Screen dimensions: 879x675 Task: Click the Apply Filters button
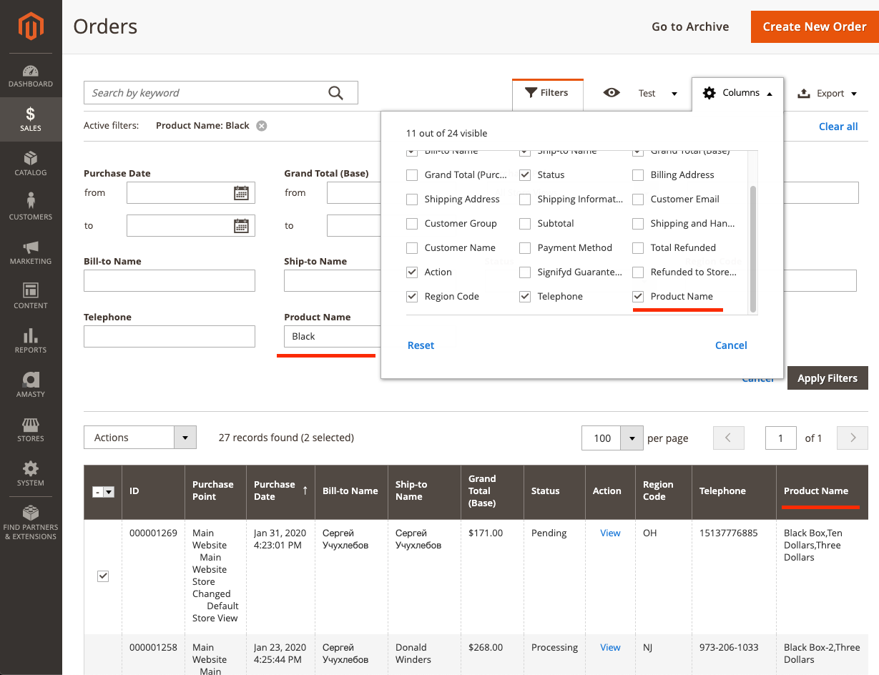click(828, 378)
